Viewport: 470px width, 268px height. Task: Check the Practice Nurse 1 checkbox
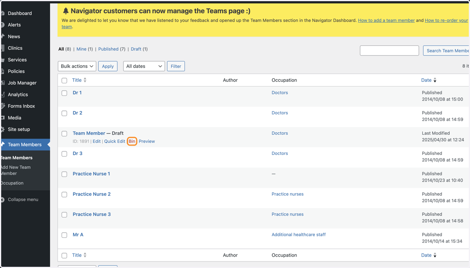[64, 174]
